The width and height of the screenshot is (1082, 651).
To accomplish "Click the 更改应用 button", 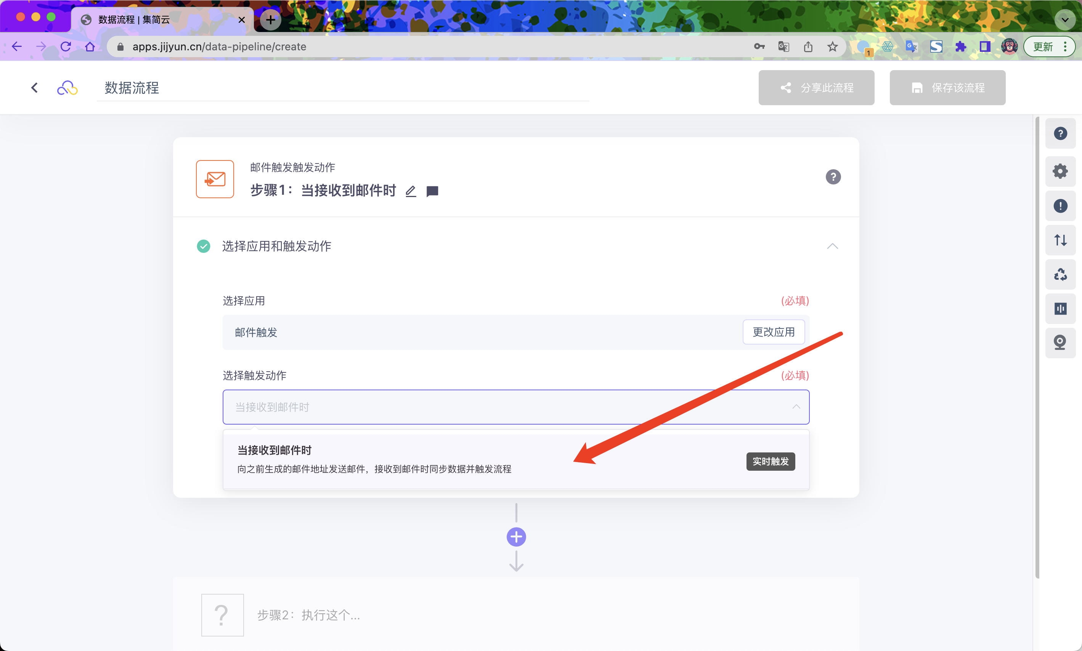I will click(774, 332).
